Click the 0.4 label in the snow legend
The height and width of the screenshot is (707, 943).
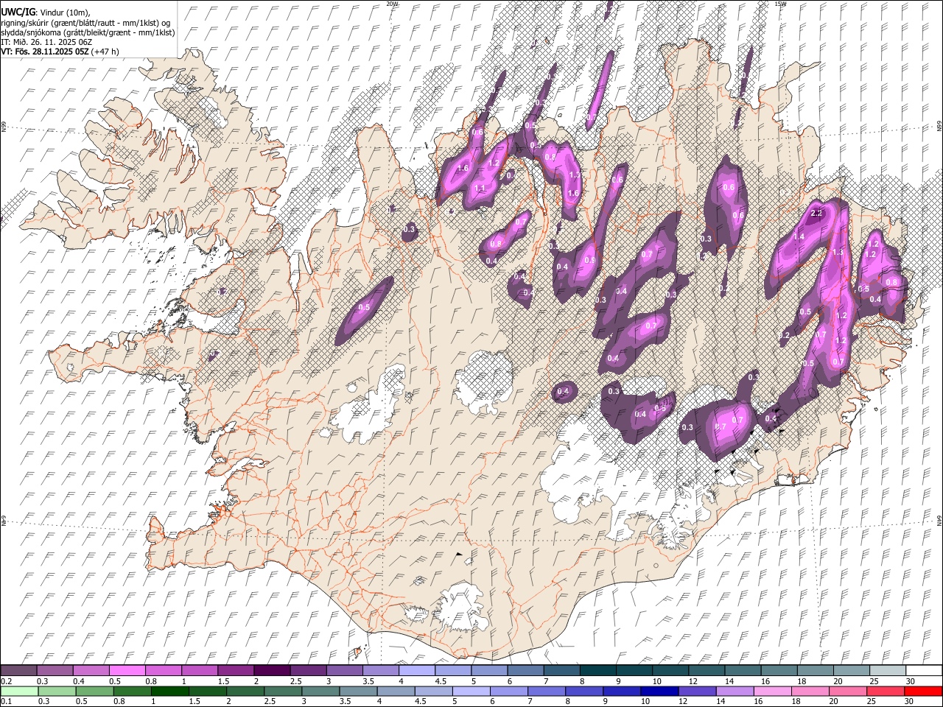point(79,681)
